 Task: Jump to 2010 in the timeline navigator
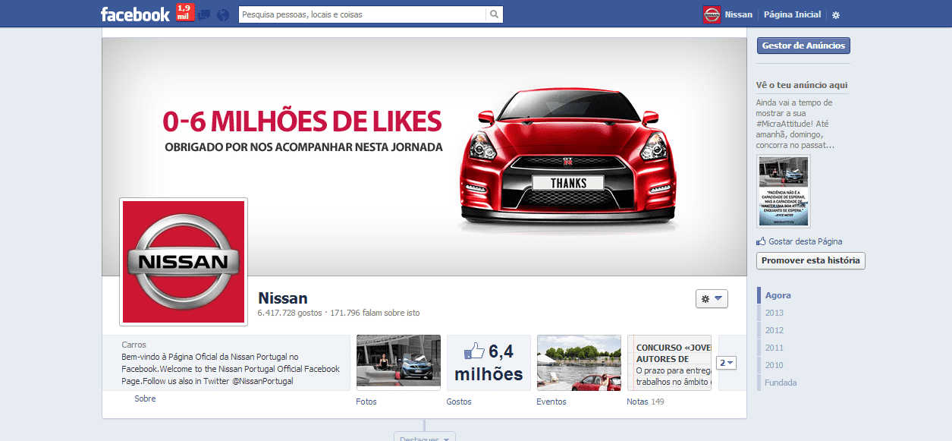point(774,365)
